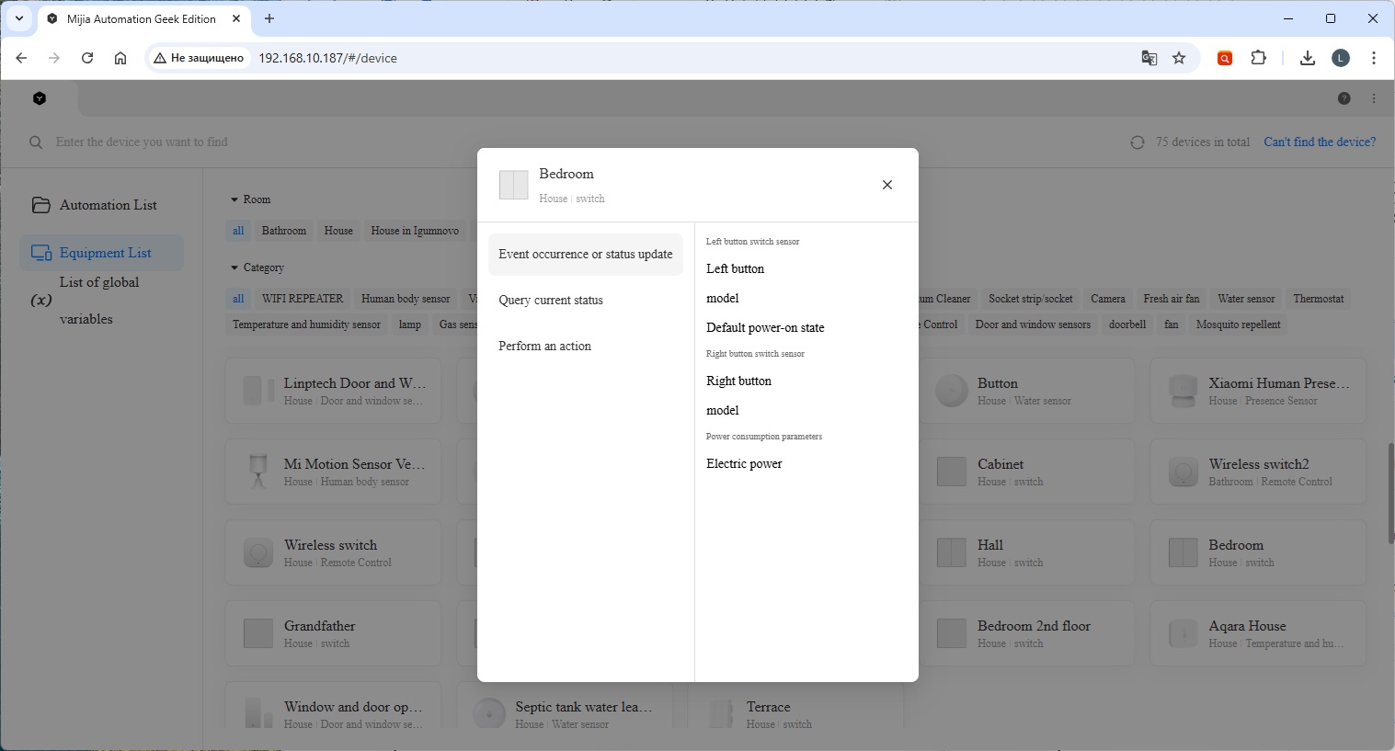Click the Mijia logo icon in header
This screenshot has width=1395, height=751.
pyautogui.click(x=40, y=98)
